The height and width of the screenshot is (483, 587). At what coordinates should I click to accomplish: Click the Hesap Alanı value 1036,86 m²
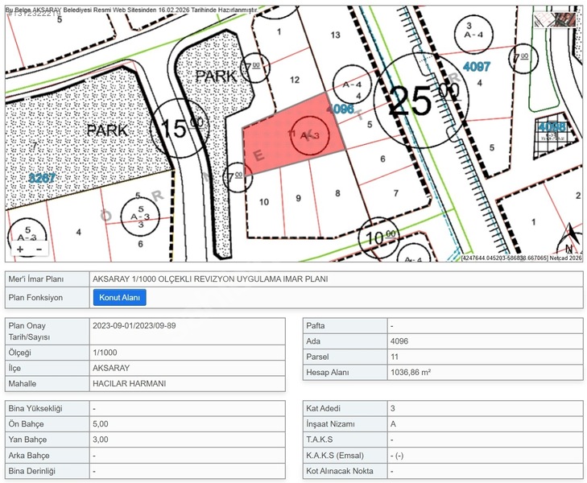coord(411,372)
